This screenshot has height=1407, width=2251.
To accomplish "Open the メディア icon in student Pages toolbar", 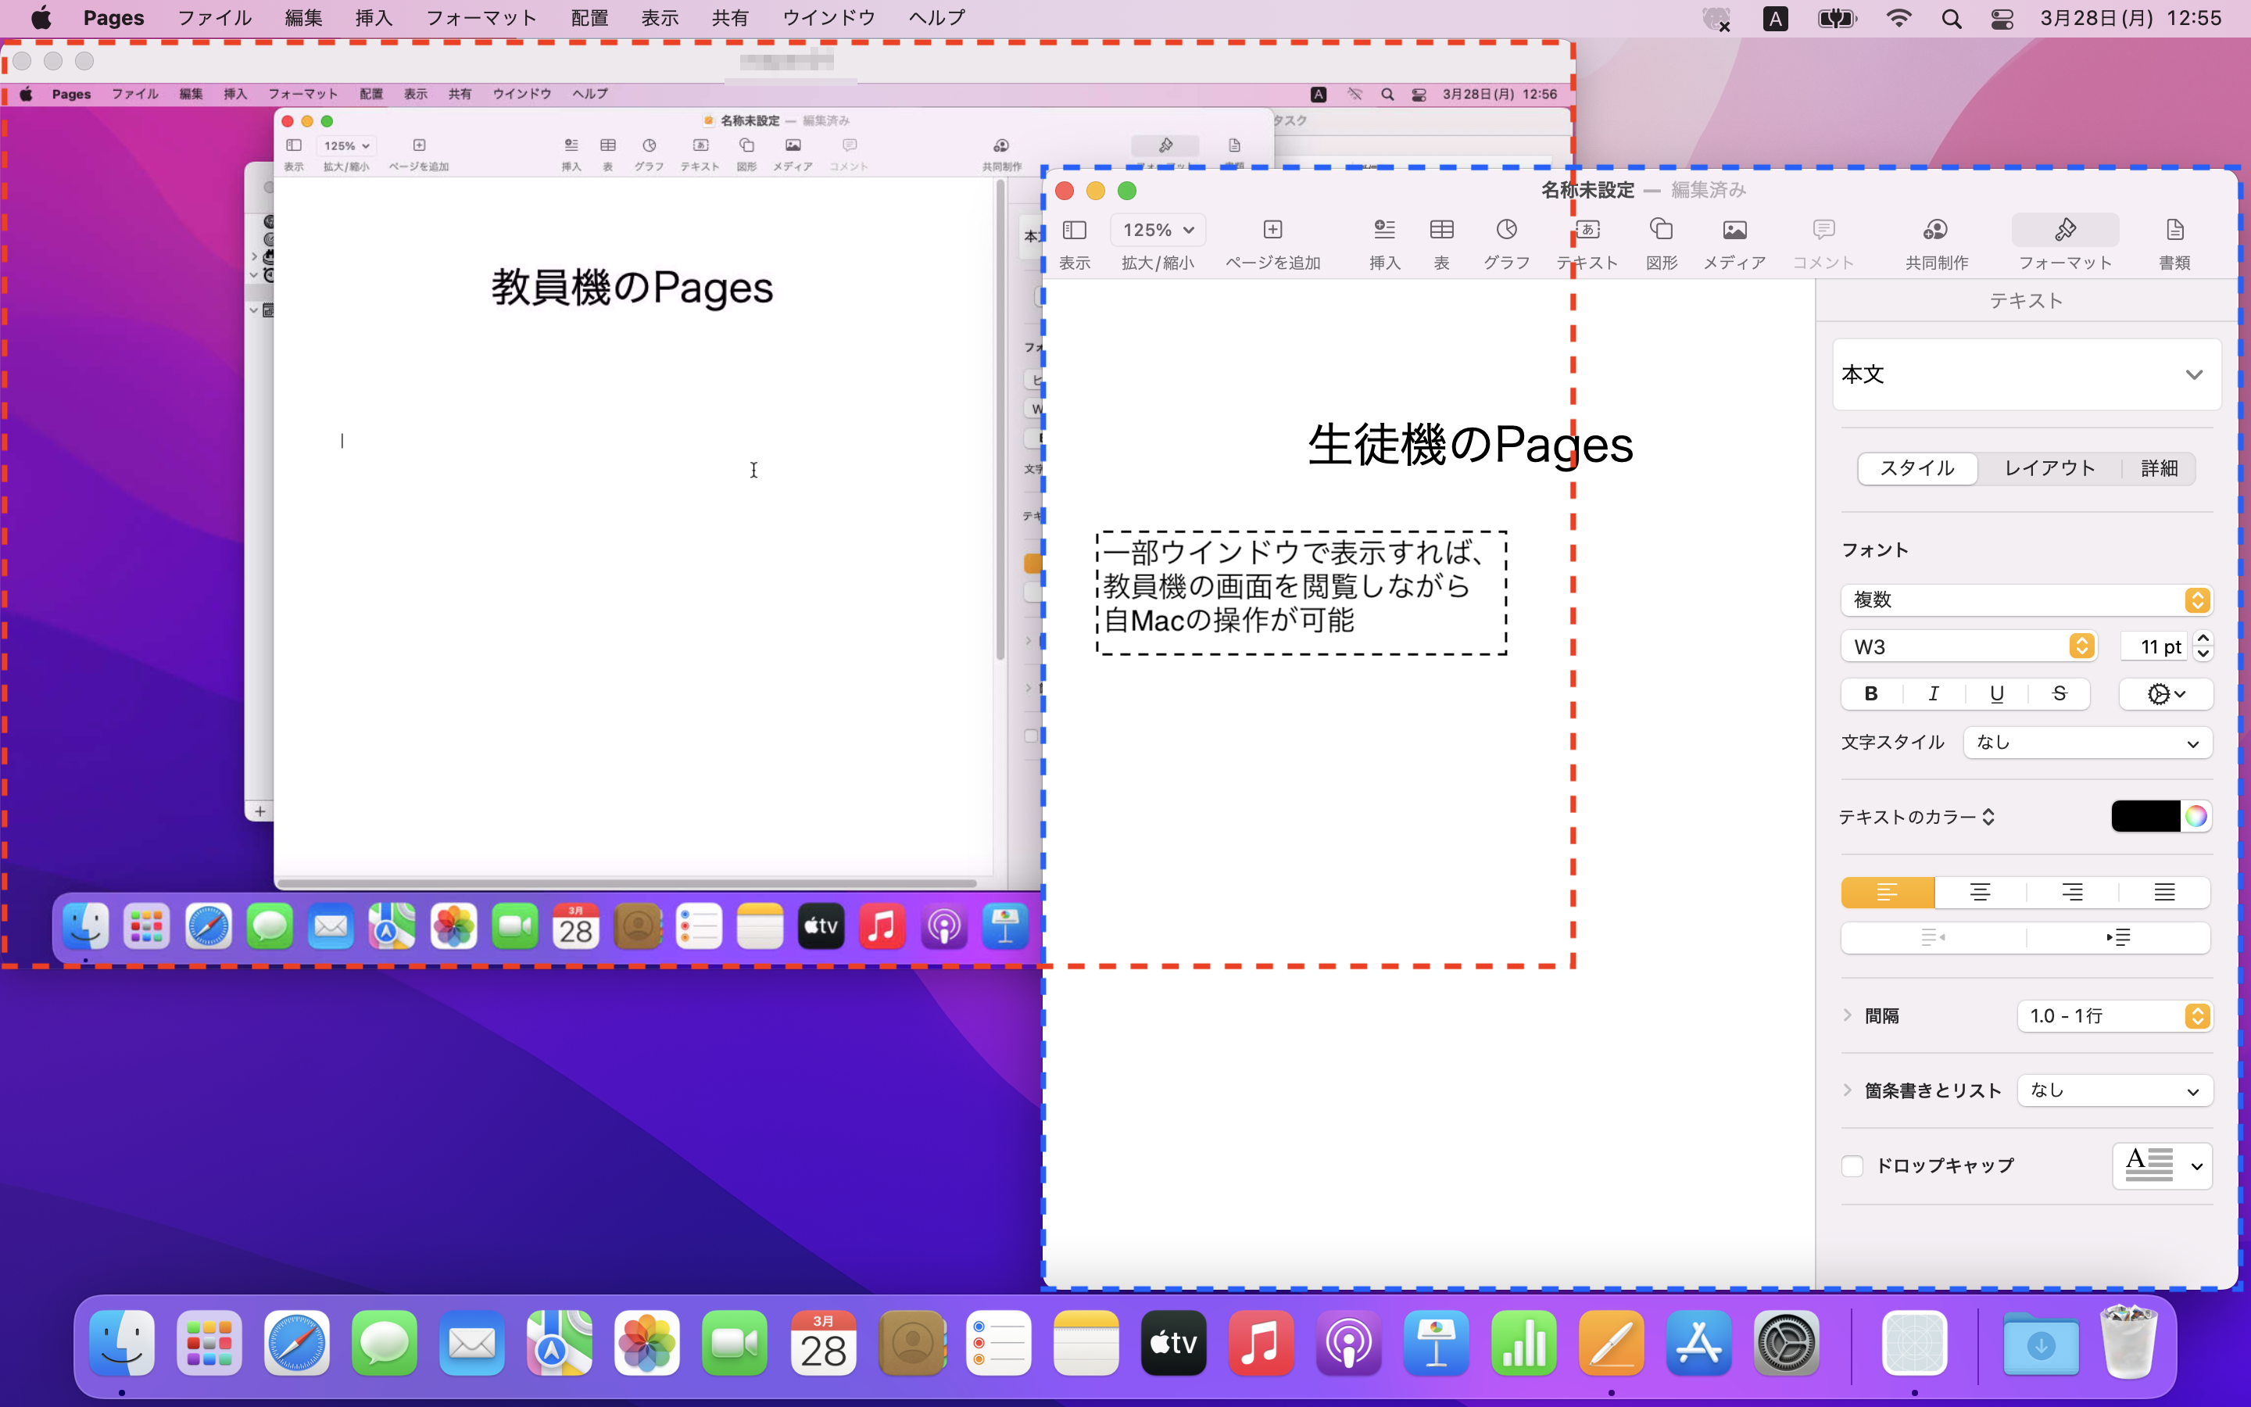I will (x=1734, y=230).
